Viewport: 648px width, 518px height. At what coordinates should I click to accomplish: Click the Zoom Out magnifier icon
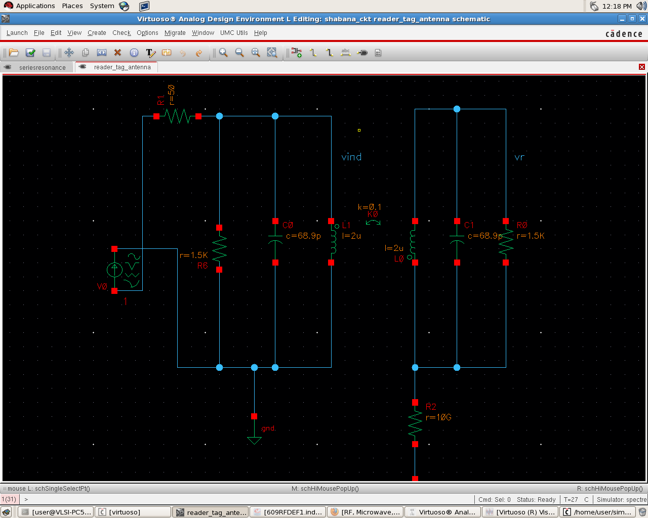pyautogui.click(x=239, y=53)
